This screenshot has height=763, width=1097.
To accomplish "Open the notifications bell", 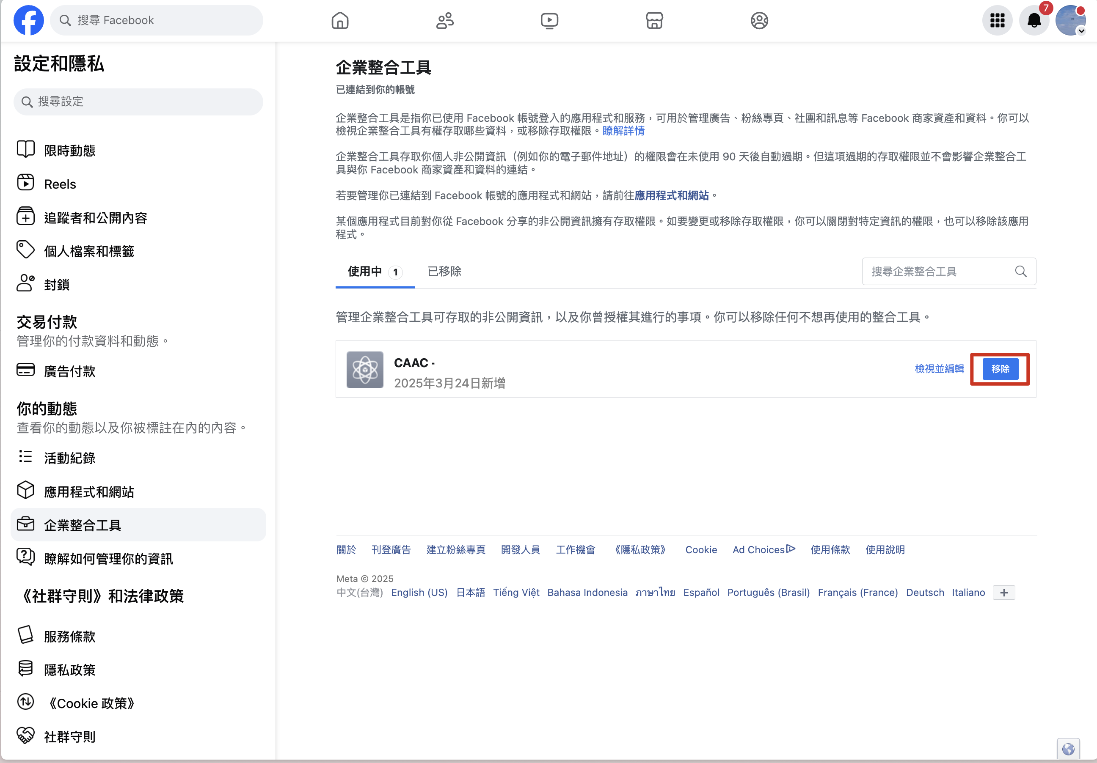I will 1034,21.
